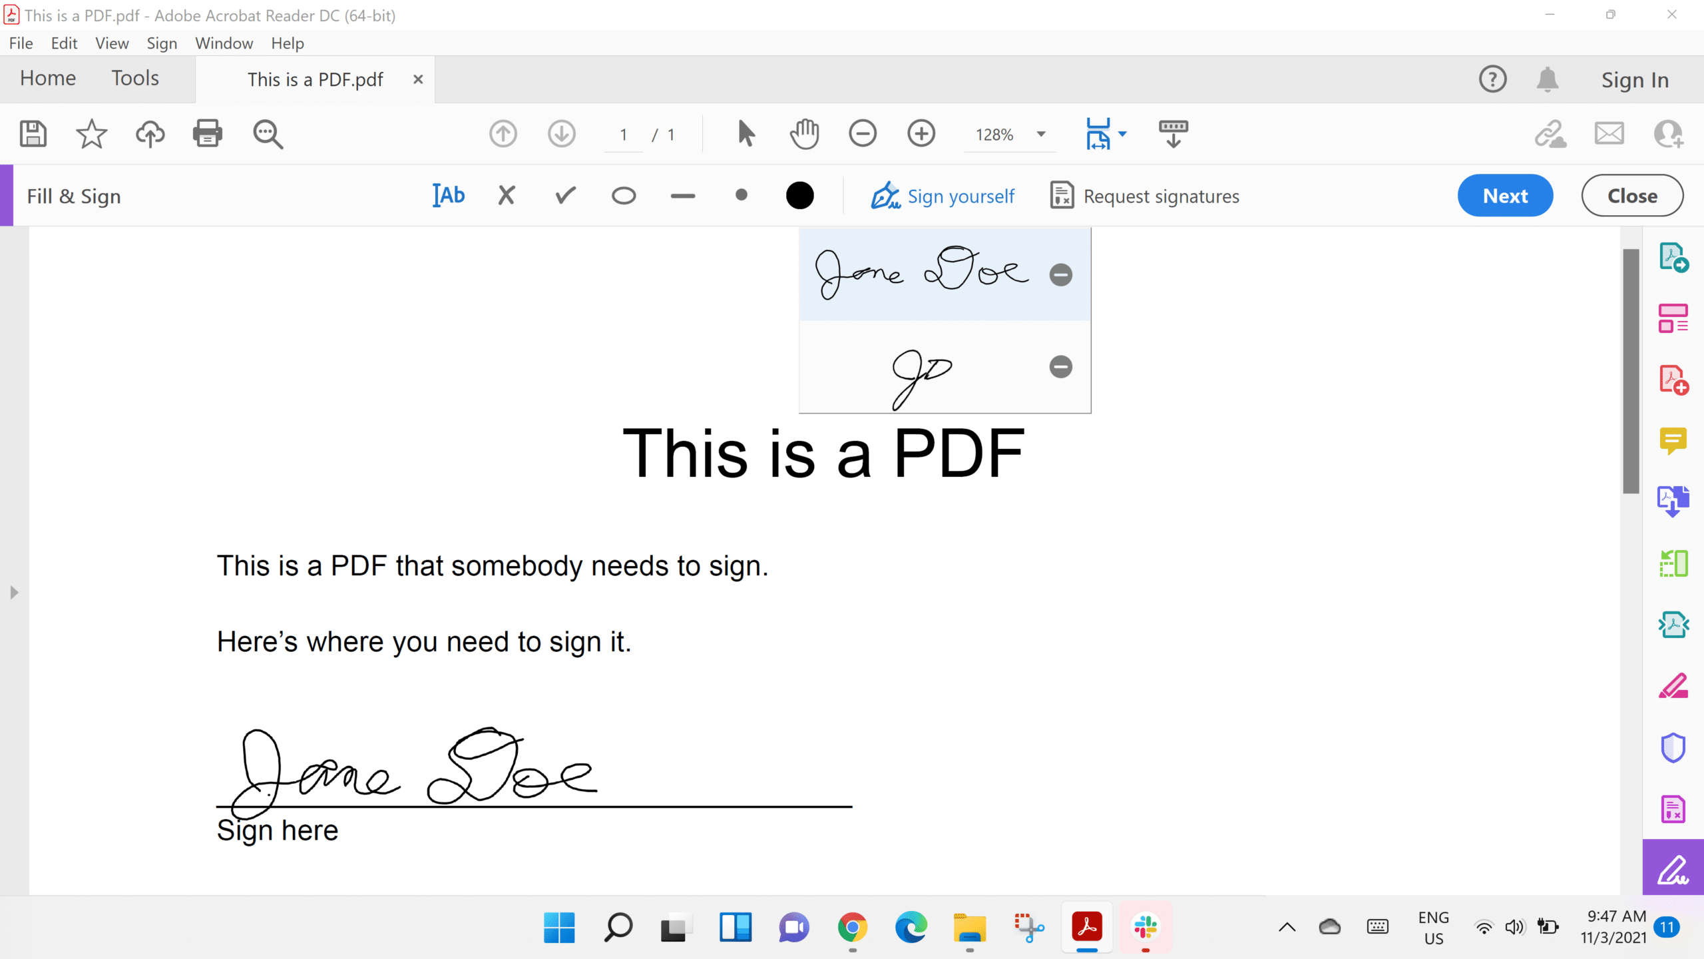Remove the Jane Doe saved signature

tap(1061, 275)
